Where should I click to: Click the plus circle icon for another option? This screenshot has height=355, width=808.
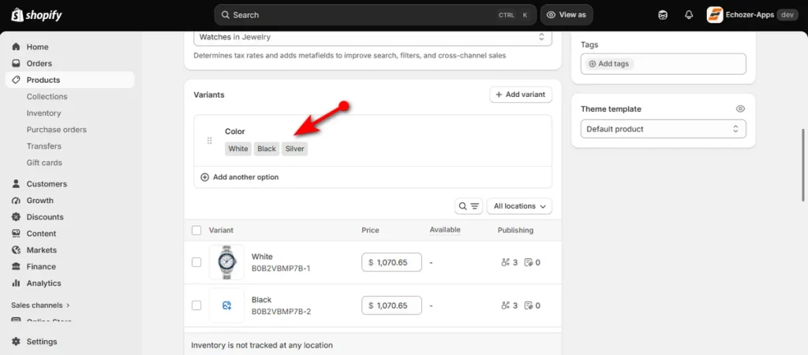click(204, 177)
